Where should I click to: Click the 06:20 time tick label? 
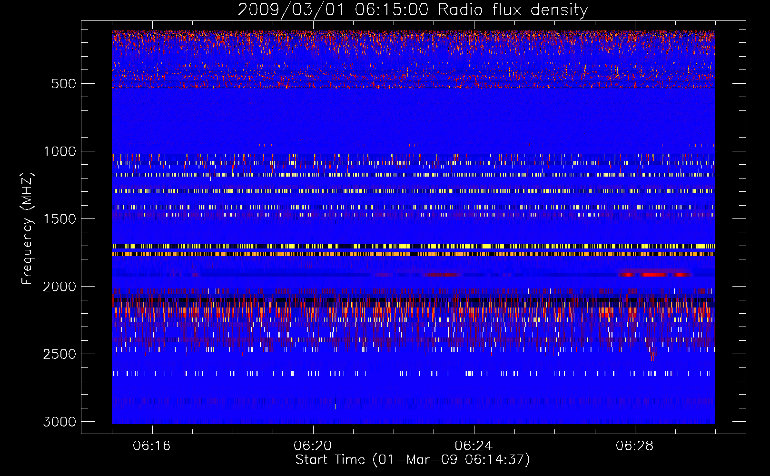coord(313,446)
